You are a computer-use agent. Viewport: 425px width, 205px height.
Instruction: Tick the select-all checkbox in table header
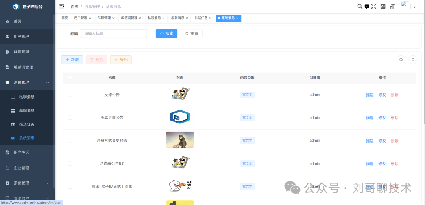[x=70, y=78]
